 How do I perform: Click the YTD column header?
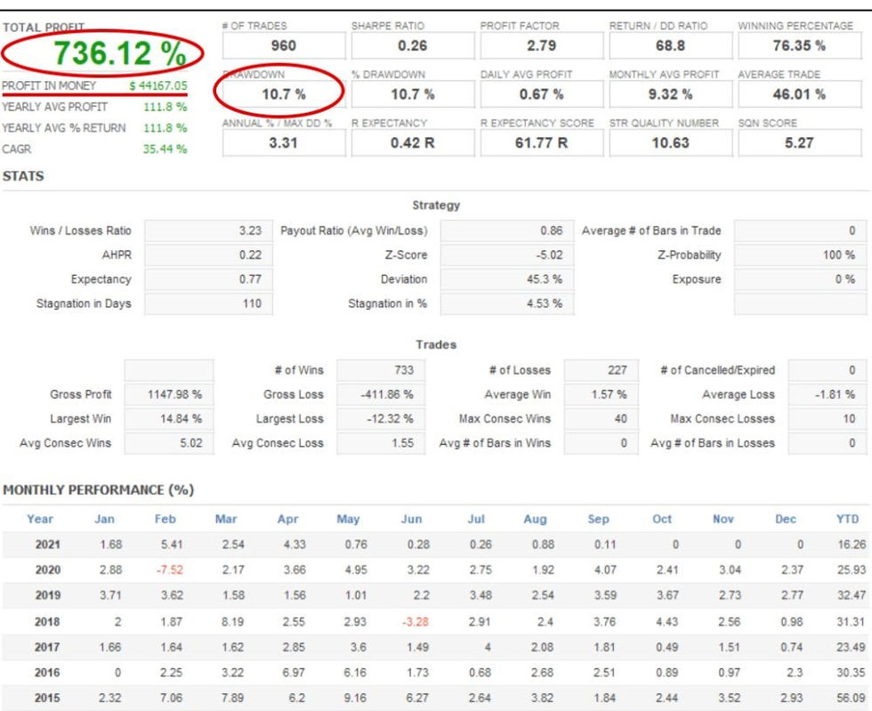tap(847, 519)
